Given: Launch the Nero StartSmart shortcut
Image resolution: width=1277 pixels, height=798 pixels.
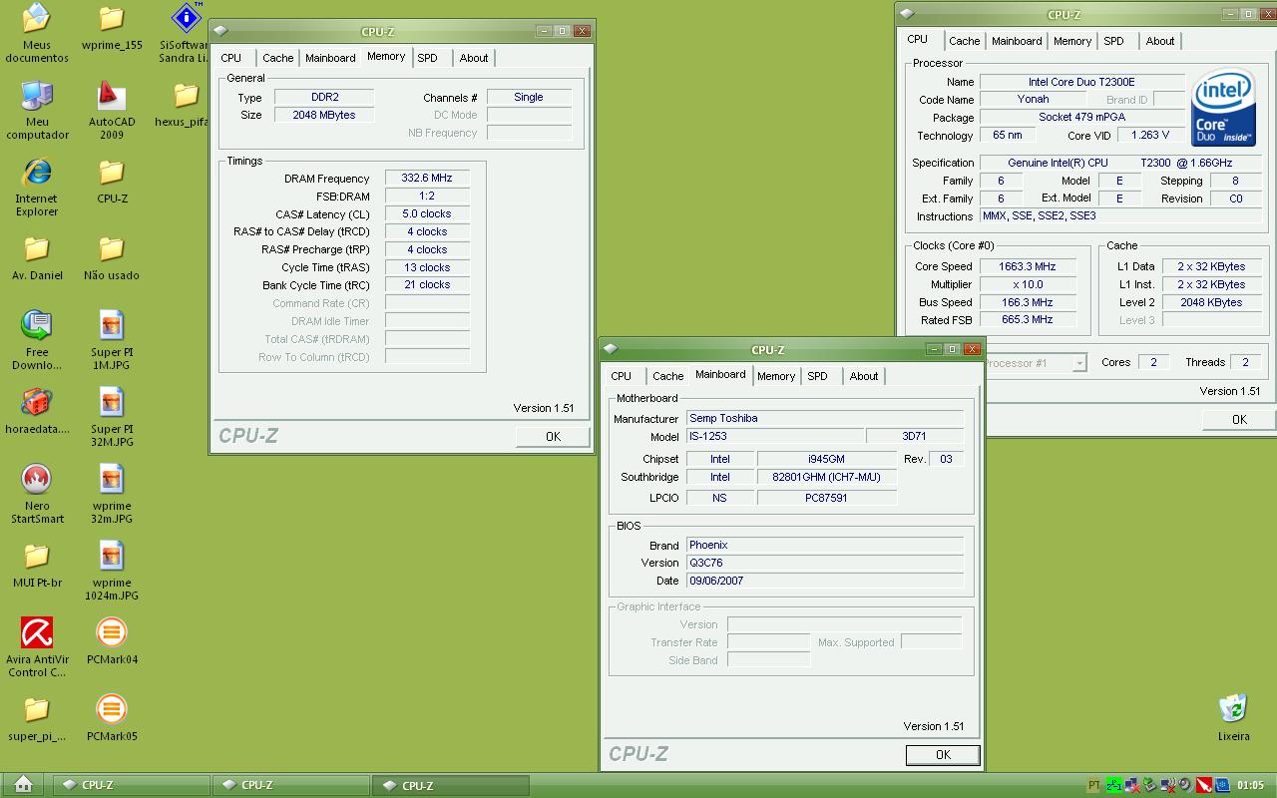Looking at the screenshot, I should click(x=37, y=494).
